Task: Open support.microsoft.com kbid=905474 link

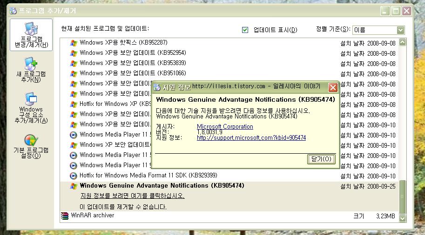Action: 251,137
